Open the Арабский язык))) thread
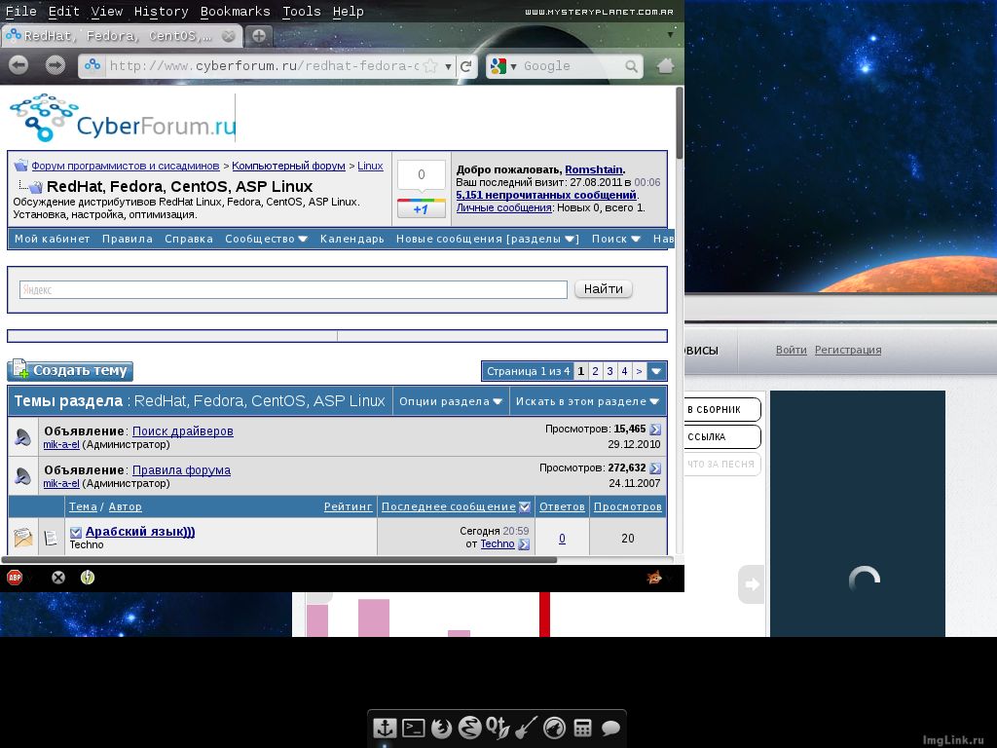The width and height of the screenshot is (997, 748). pyautogui.click(x=140, y=531)
